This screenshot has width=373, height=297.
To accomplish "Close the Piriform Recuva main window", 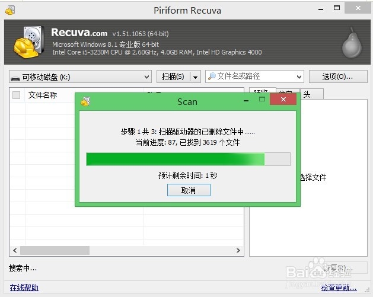I will (x=358, y=8).
